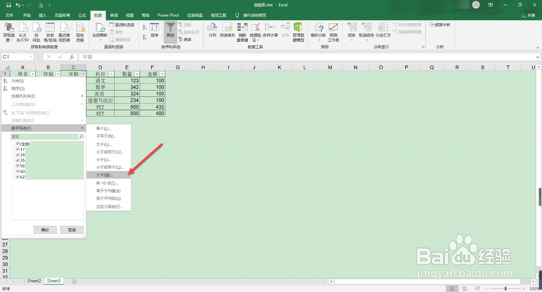Click Sort Descending (降序) menu entry
The height and width of the screenshot is (292, 542).
click(43, 88)
